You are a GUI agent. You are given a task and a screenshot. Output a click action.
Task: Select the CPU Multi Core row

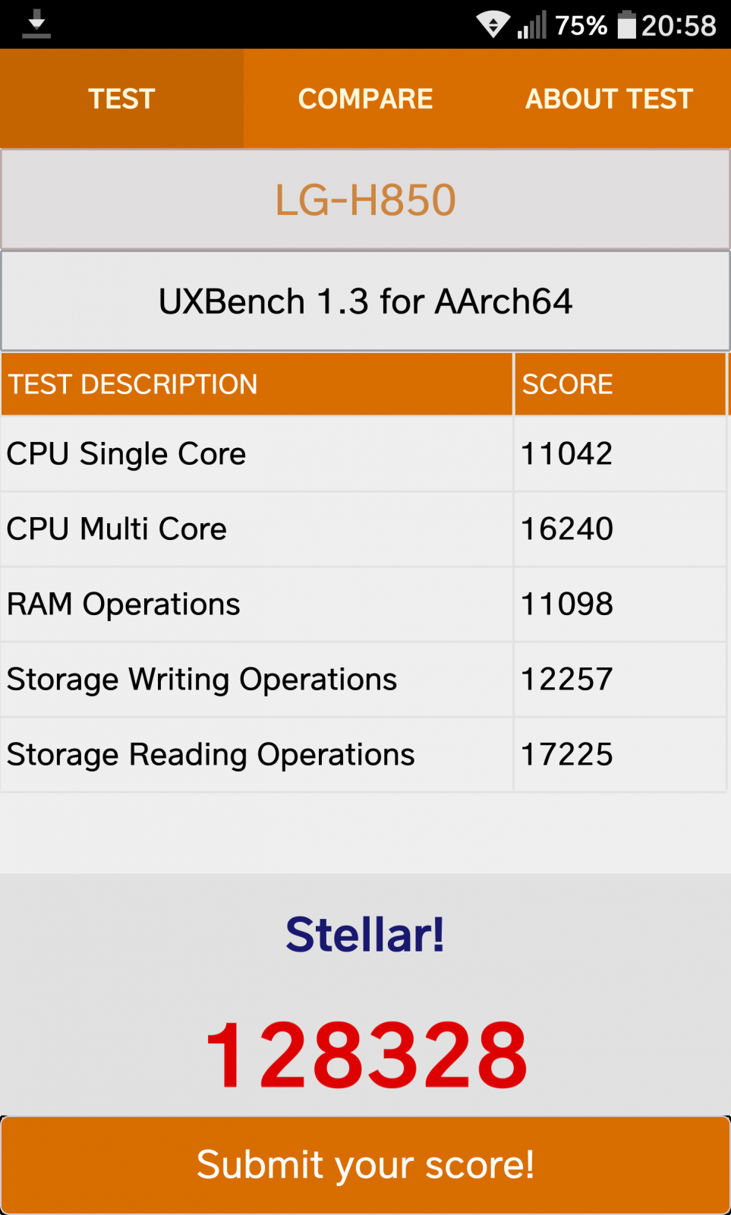coord(364,529)
